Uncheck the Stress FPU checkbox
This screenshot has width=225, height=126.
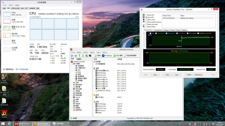(x=146, y=17)
